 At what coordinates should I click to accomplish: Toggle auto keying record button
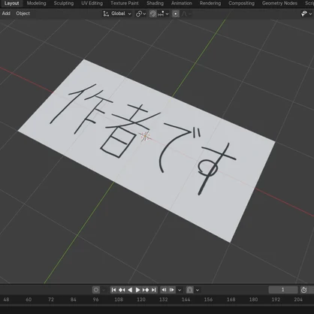(96, 290)
